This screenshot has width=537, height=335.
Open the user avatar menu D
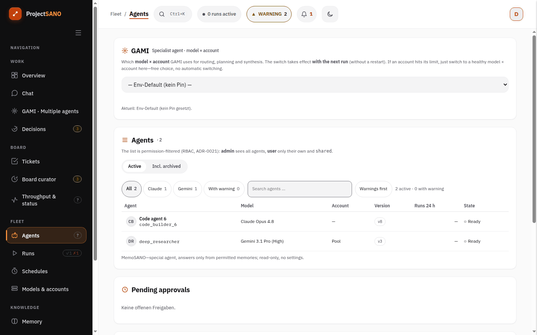(516, 14)
